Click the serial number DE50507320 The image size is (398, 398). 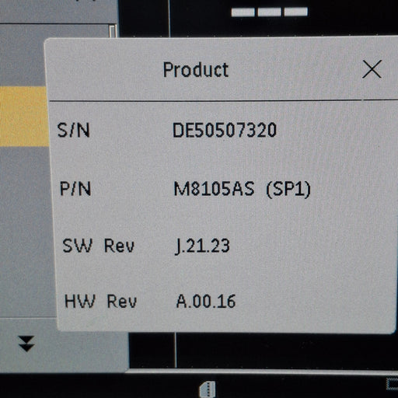(x=225, y=130)
